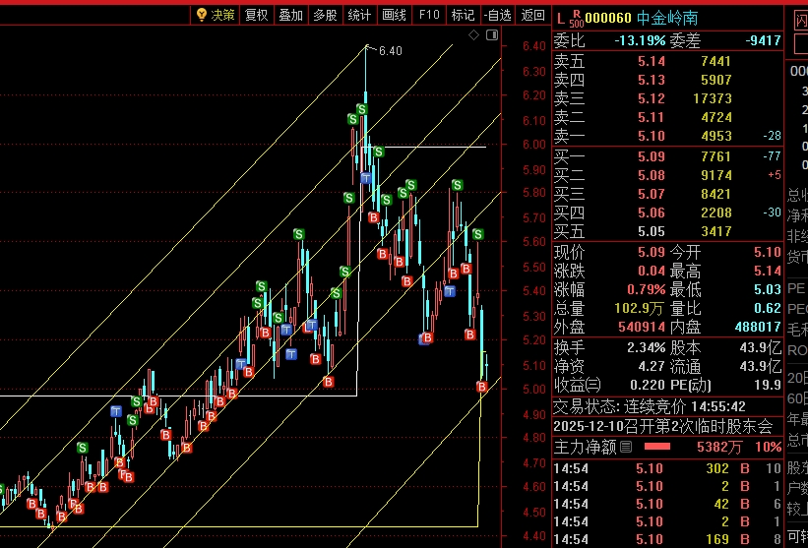Click the 6.00 price axis label
The width and height of the screenshot is (808, 548).
pos(533,145)
